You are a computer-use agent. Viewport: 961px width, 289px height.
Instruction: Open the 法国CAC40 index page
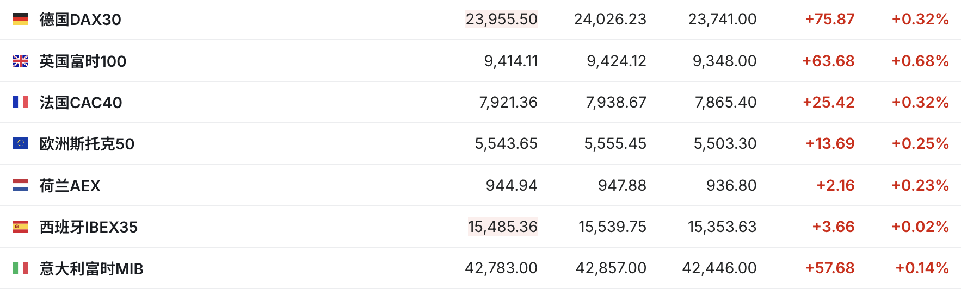click(x=81, y=103)
